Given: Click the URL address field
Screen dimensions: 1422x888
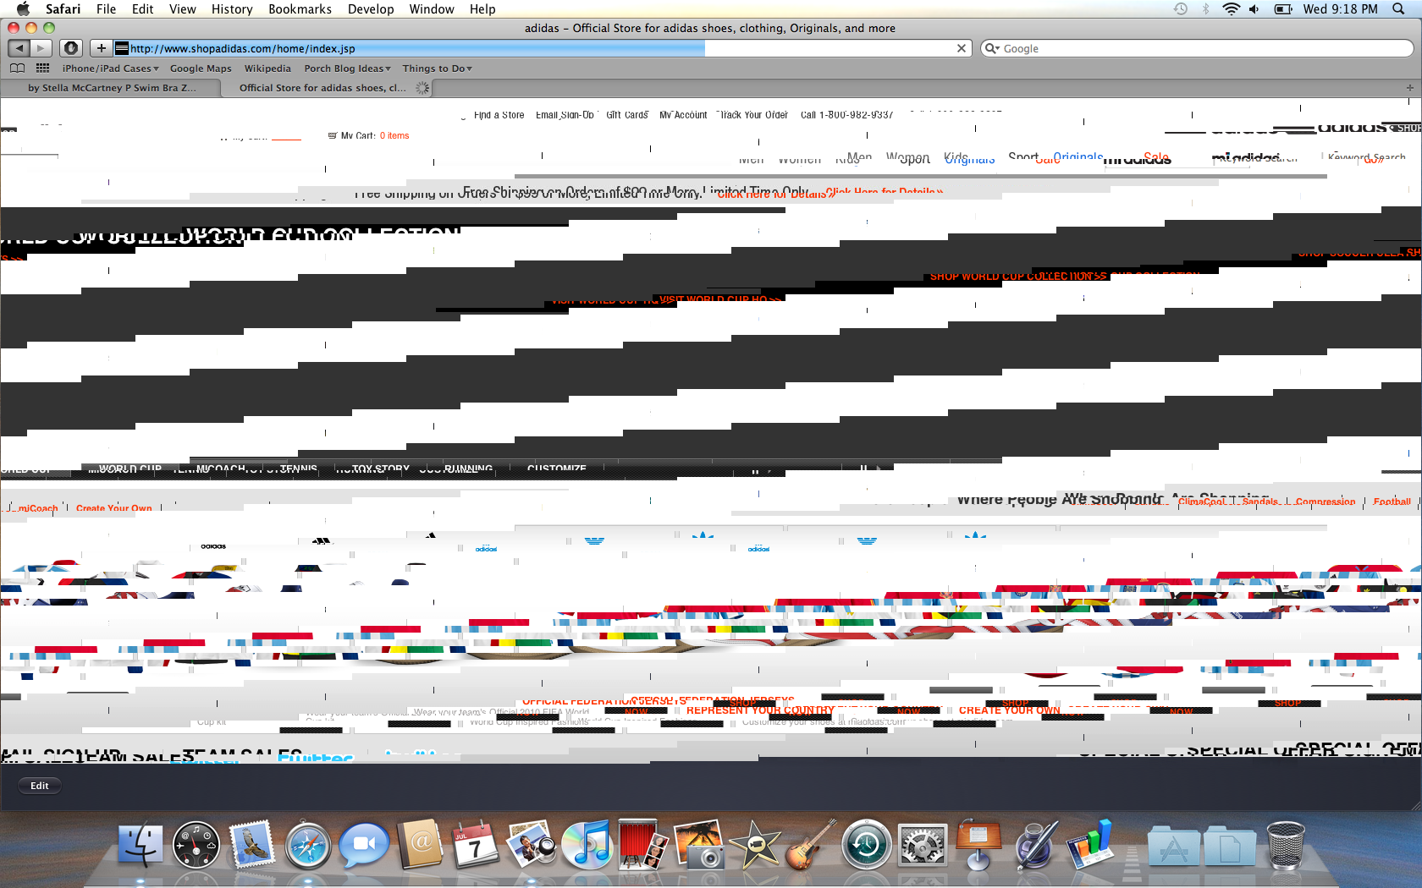Looking at the screenshot, I should tap(542, 48).
